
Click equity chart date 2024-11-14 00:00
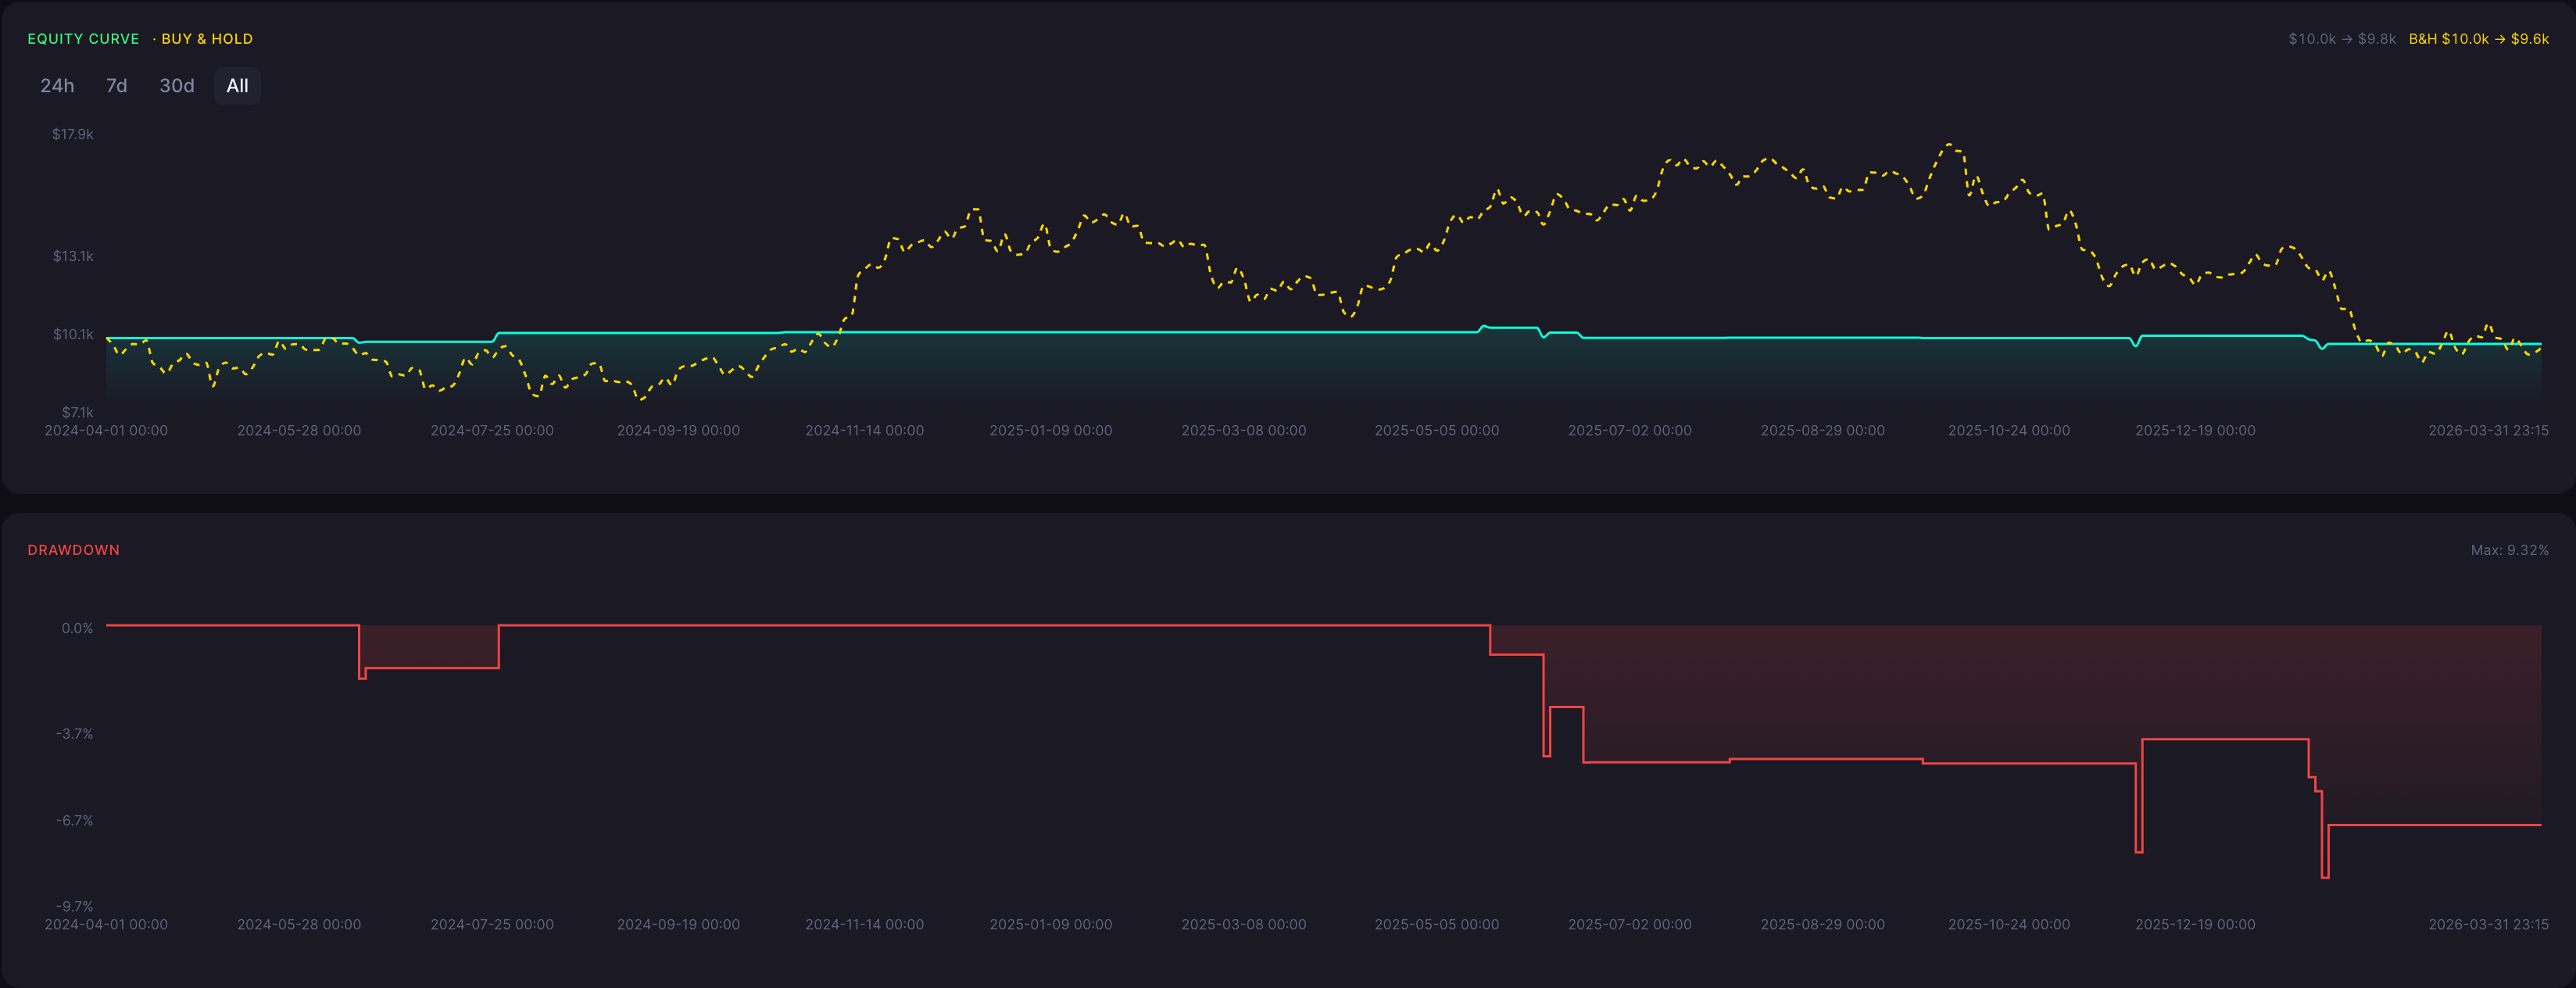[865, 431]
